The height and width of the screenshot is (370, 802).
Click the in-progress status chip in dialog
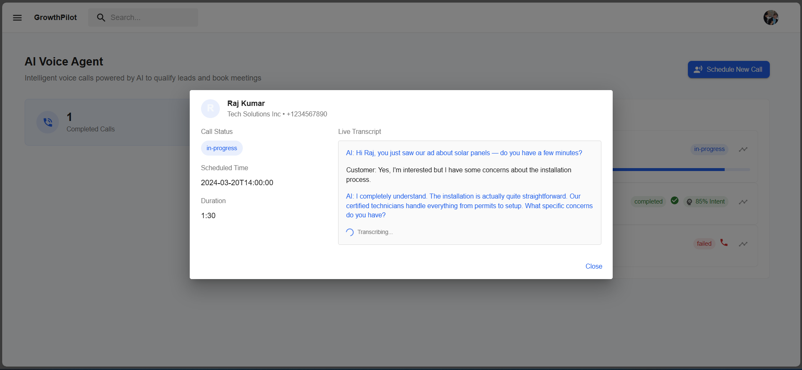pos(222,148)
